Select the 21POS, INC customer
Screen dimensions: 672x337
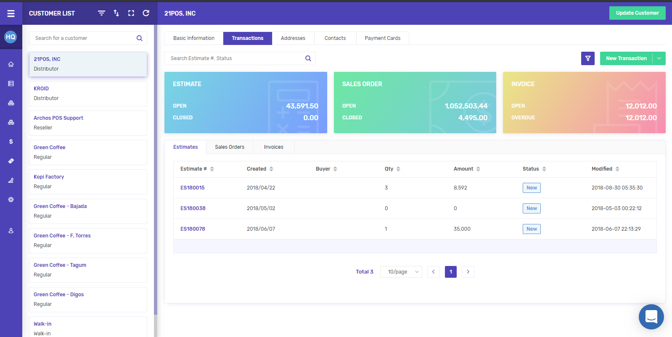click(x=88, y=64)
